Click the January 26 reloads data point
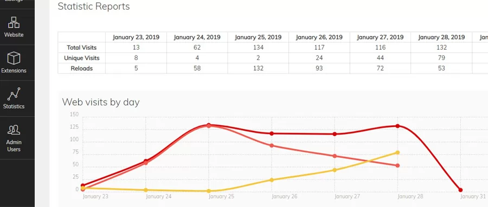488x207 pixels. [272, 145]
